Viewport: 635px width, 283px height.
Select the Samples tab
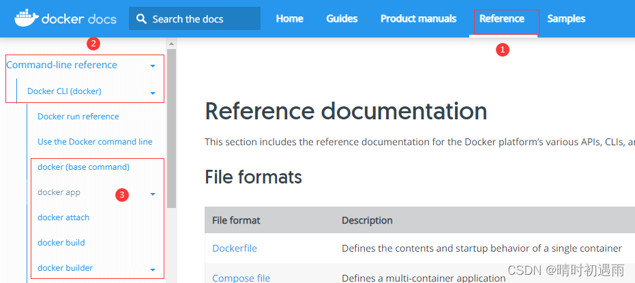pyautogui.click(x=566, y=18)
